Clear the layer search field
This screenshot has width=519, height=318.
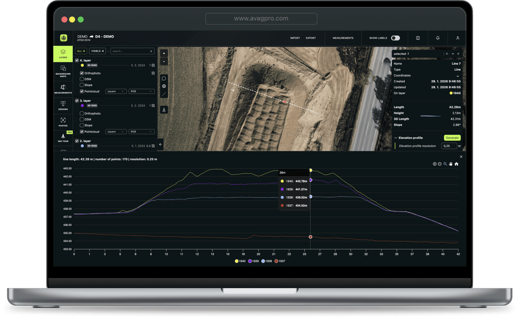(151, 51)
